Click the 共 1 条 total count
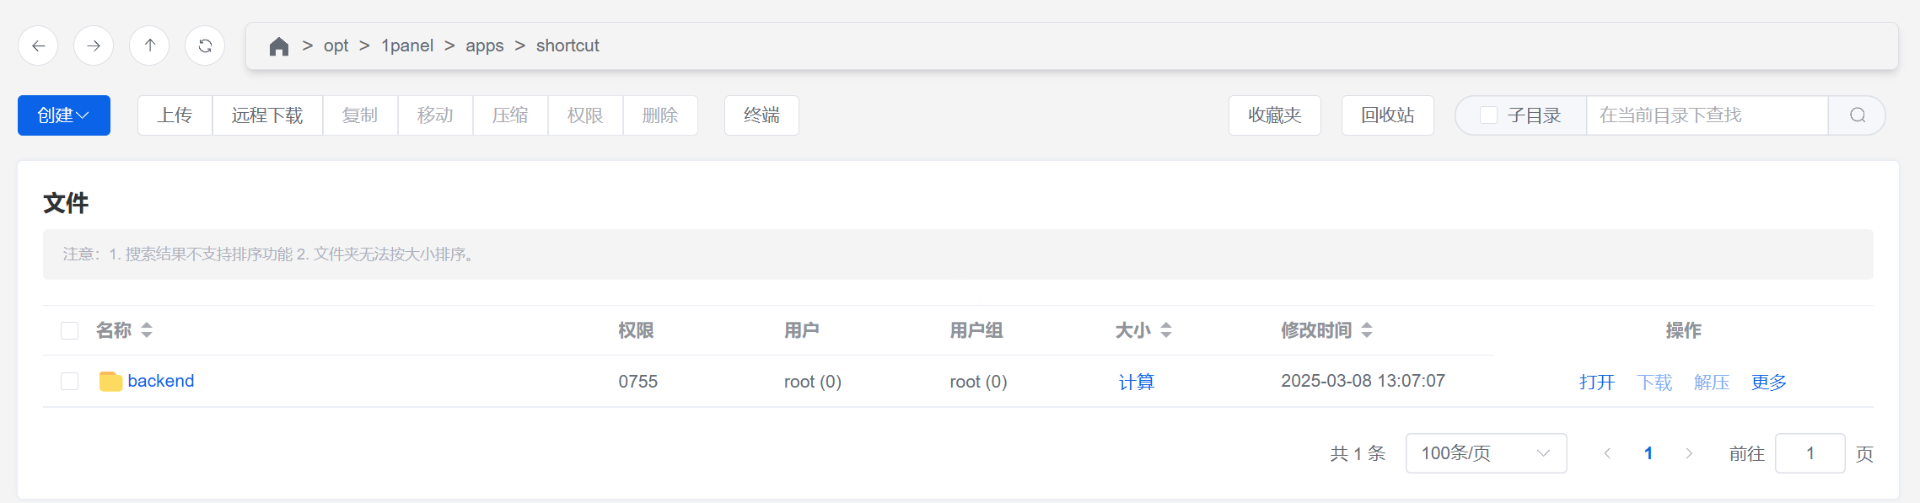 coord(1358,453)
